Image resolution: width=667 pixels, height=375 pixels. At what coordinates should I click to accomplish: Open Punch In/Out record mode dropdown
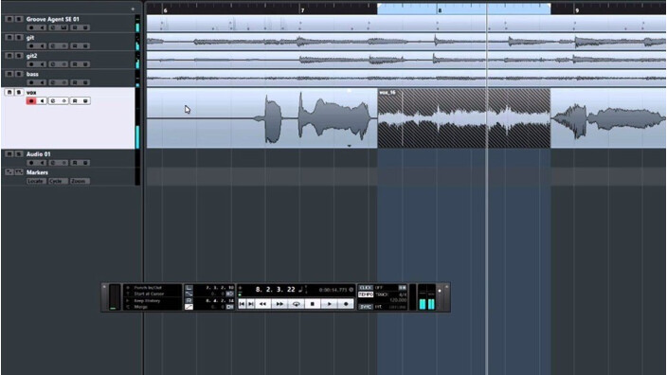coord(148,288)
